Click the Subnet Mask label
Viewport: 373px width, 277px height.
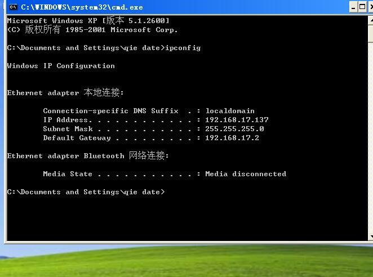pos(68,128)
